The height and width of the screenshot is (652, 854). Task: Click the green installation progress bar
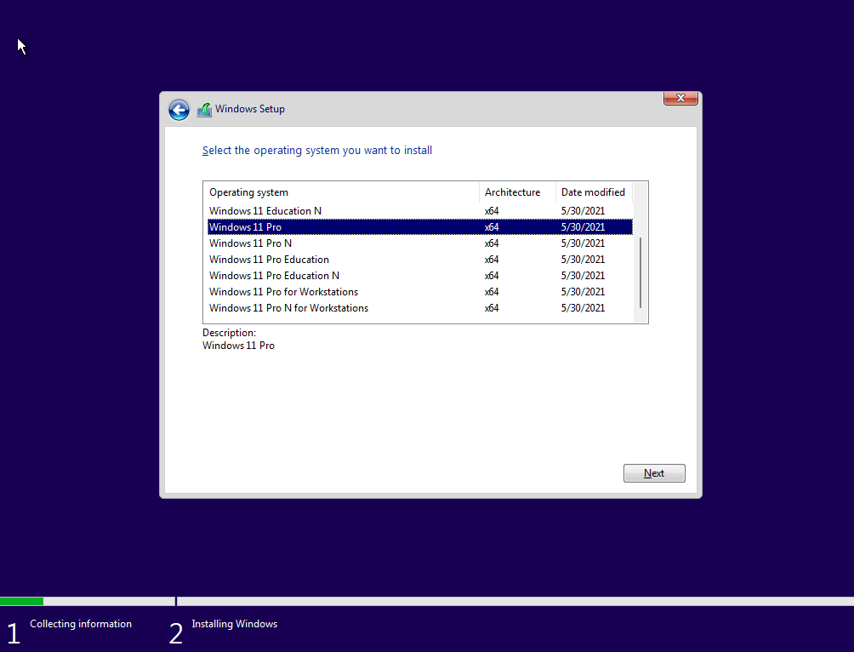pyautogui.click(x=22, y=601)
